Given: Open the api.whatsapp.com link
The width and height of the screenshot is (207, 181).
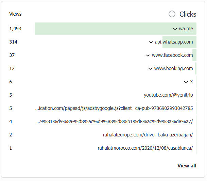Looking at the screenshot, I should (x=174, y=42).
